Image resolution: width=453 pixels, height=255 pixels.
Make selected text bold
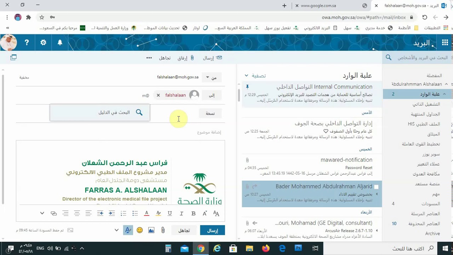193,213
